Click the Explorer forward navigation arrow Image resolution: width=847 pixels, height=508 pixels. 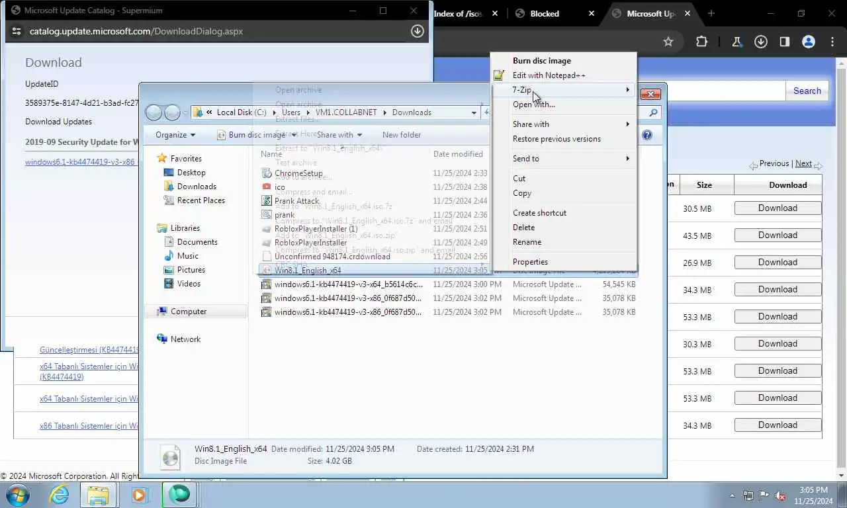(172, 112)
